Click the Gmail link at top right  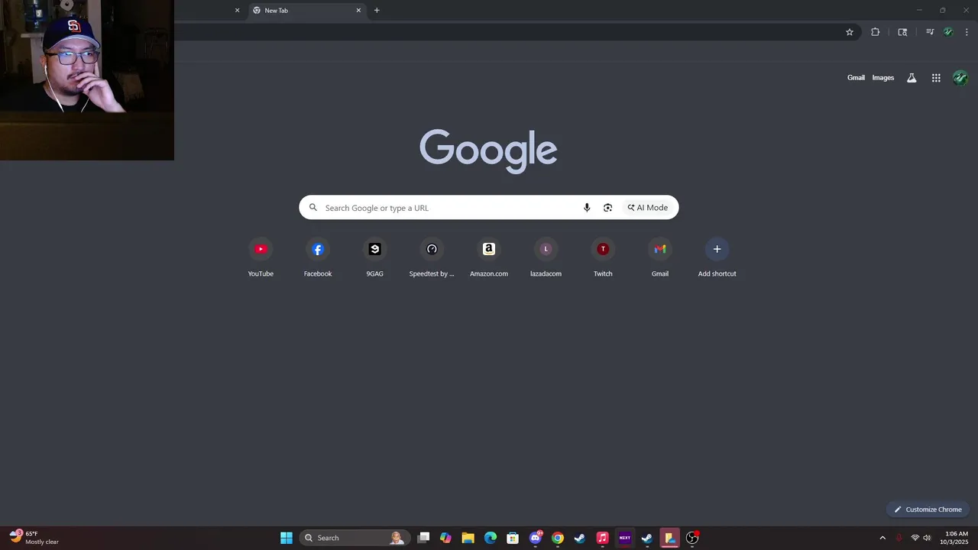point(856,78)
